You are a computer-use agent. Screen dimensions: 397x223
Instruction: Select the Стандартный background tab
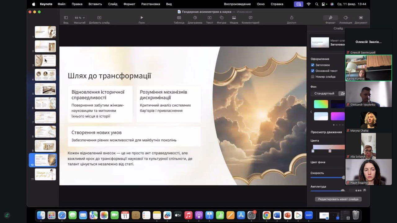point(324,94)
